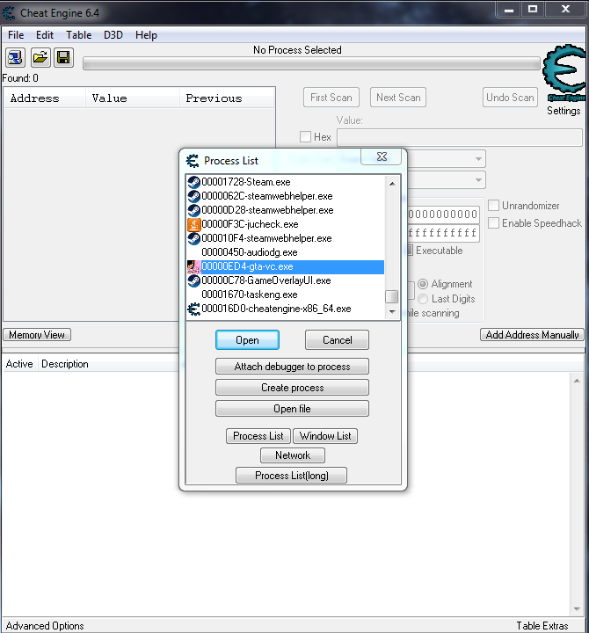589x633 pixels.
Task: Toggle the Executable checkbox
Action: coord(410,251)
